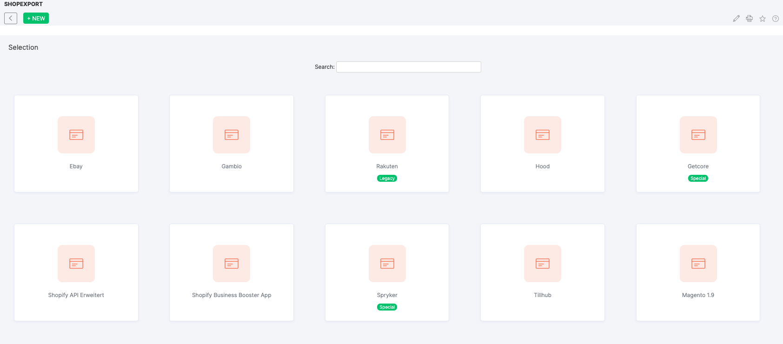
Task: Click the Special badge under Spryker
Action: pos(387,307)
